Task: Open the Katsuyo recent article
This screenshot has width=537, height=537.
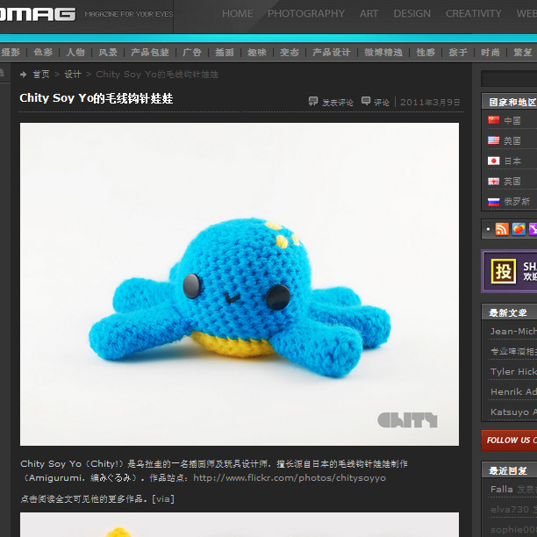Action: (x=513, y=412)
